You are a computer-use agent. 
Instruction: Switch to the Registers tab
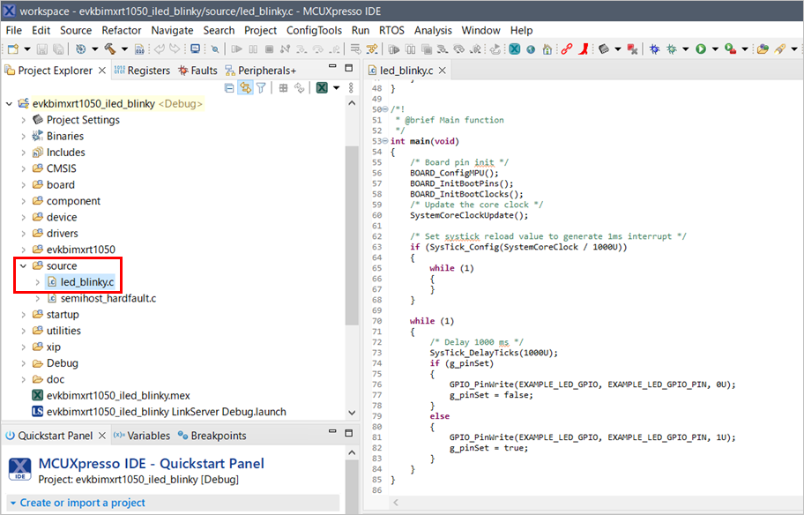(x=142, y=71)
